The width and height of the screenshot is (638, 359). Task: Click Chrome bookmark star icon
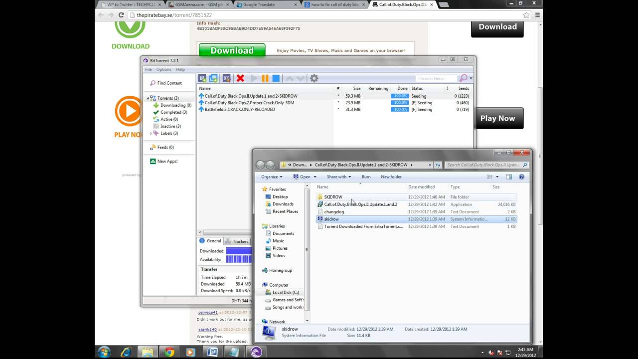pyautogui.click(x=526, y=15)
